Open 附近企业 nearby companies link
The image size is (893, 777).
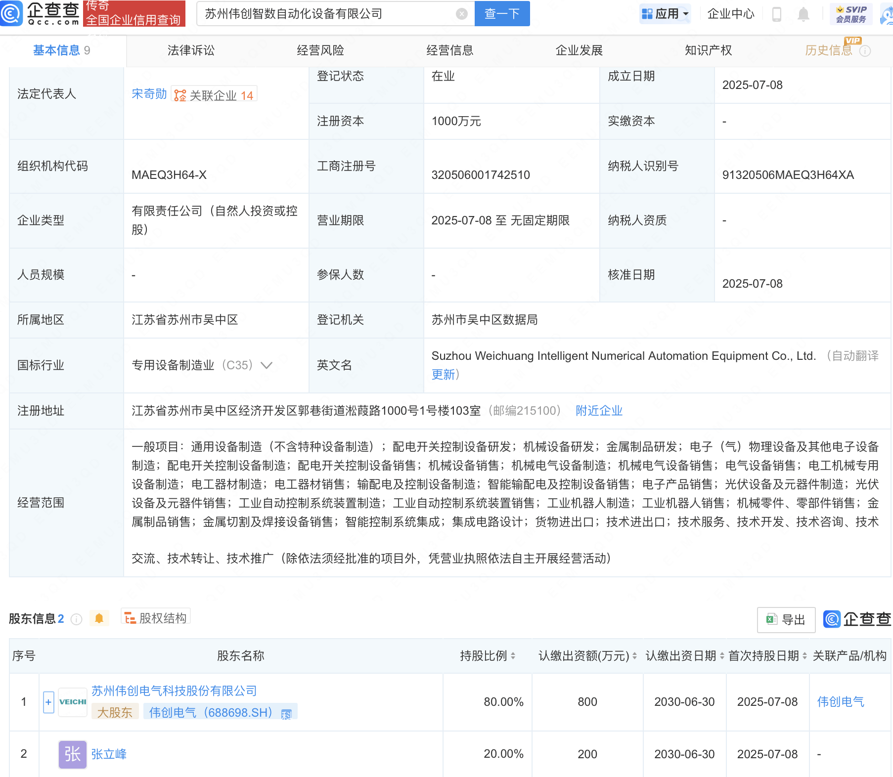tap(599, 411)
